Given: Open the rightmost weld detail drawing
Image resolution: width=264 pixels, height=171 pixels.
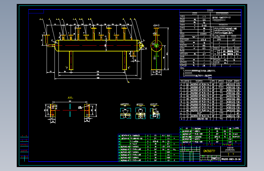Looking at the screenshot, I should click(x=155, y=113).
